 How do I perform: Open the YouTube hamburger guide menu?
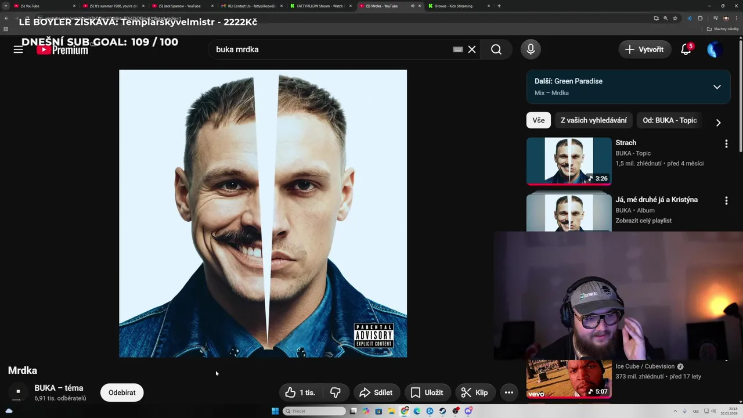[x=18, y=49]
